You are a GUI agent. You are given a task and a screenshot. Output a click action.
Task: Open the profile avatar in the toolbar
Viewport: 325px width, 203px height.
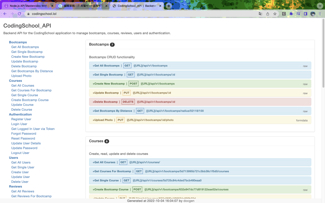point(313,14)
